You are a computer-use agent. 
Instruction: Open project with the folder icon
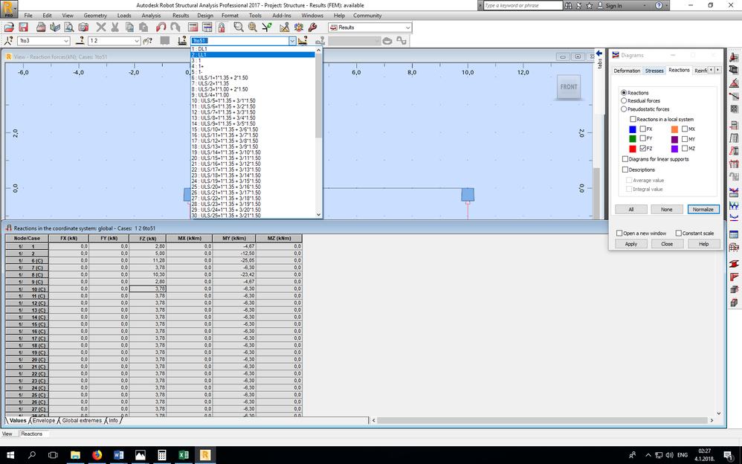pos(9,28)
